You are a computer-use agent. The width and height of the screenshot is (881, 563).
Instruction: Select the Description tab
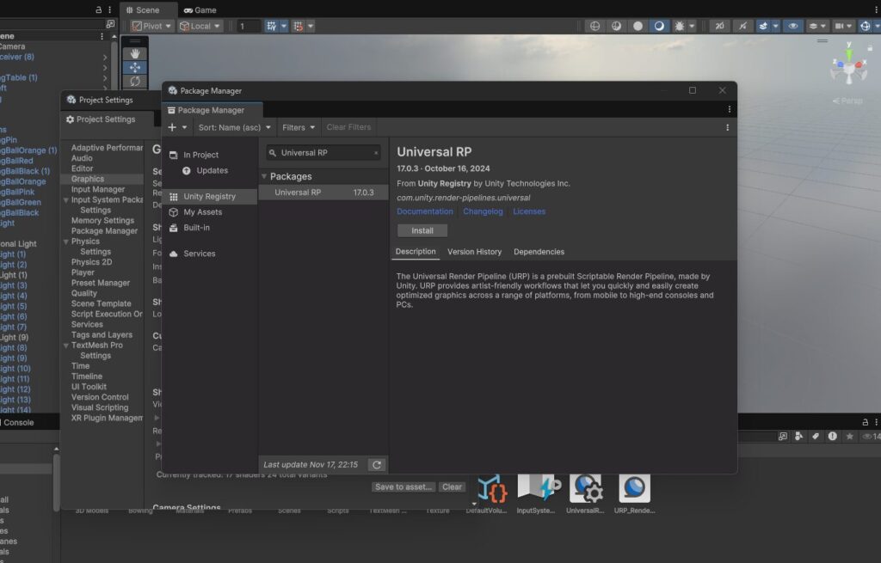416,252
